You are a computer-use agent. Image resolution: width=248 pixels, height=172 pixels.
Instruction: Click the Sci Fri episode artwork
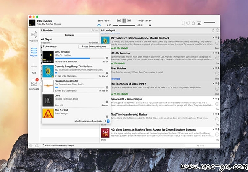coord(105,133)
